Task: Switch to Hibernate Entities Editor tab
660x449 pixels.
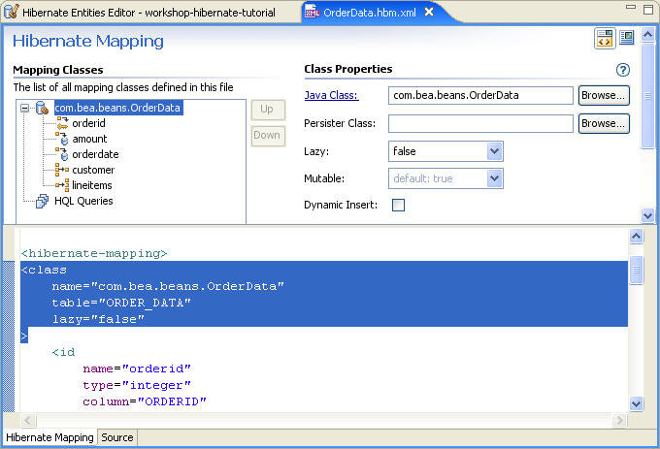Action: click(x=148, y=13)
